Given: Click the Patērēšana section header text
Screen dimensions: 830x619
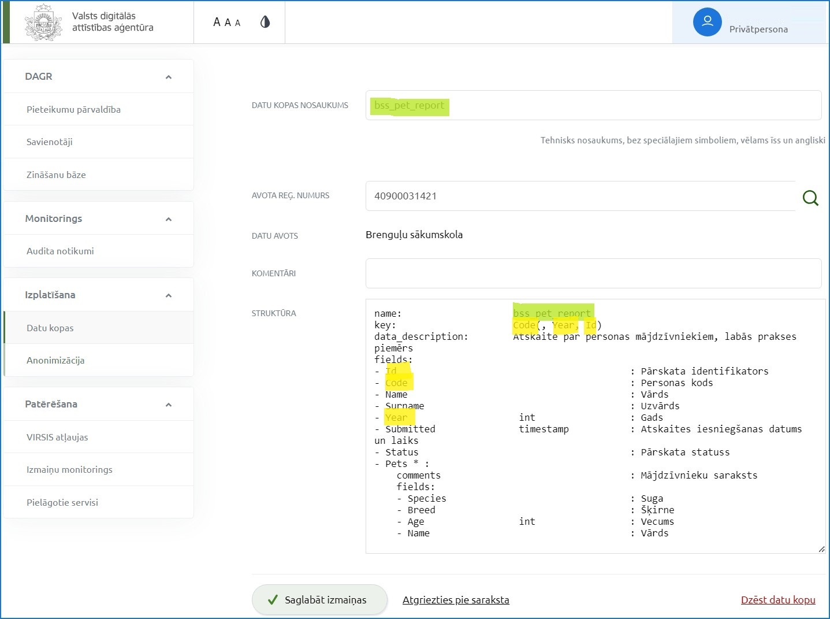Looking at the screenshot, I should [x=51, y=404].
